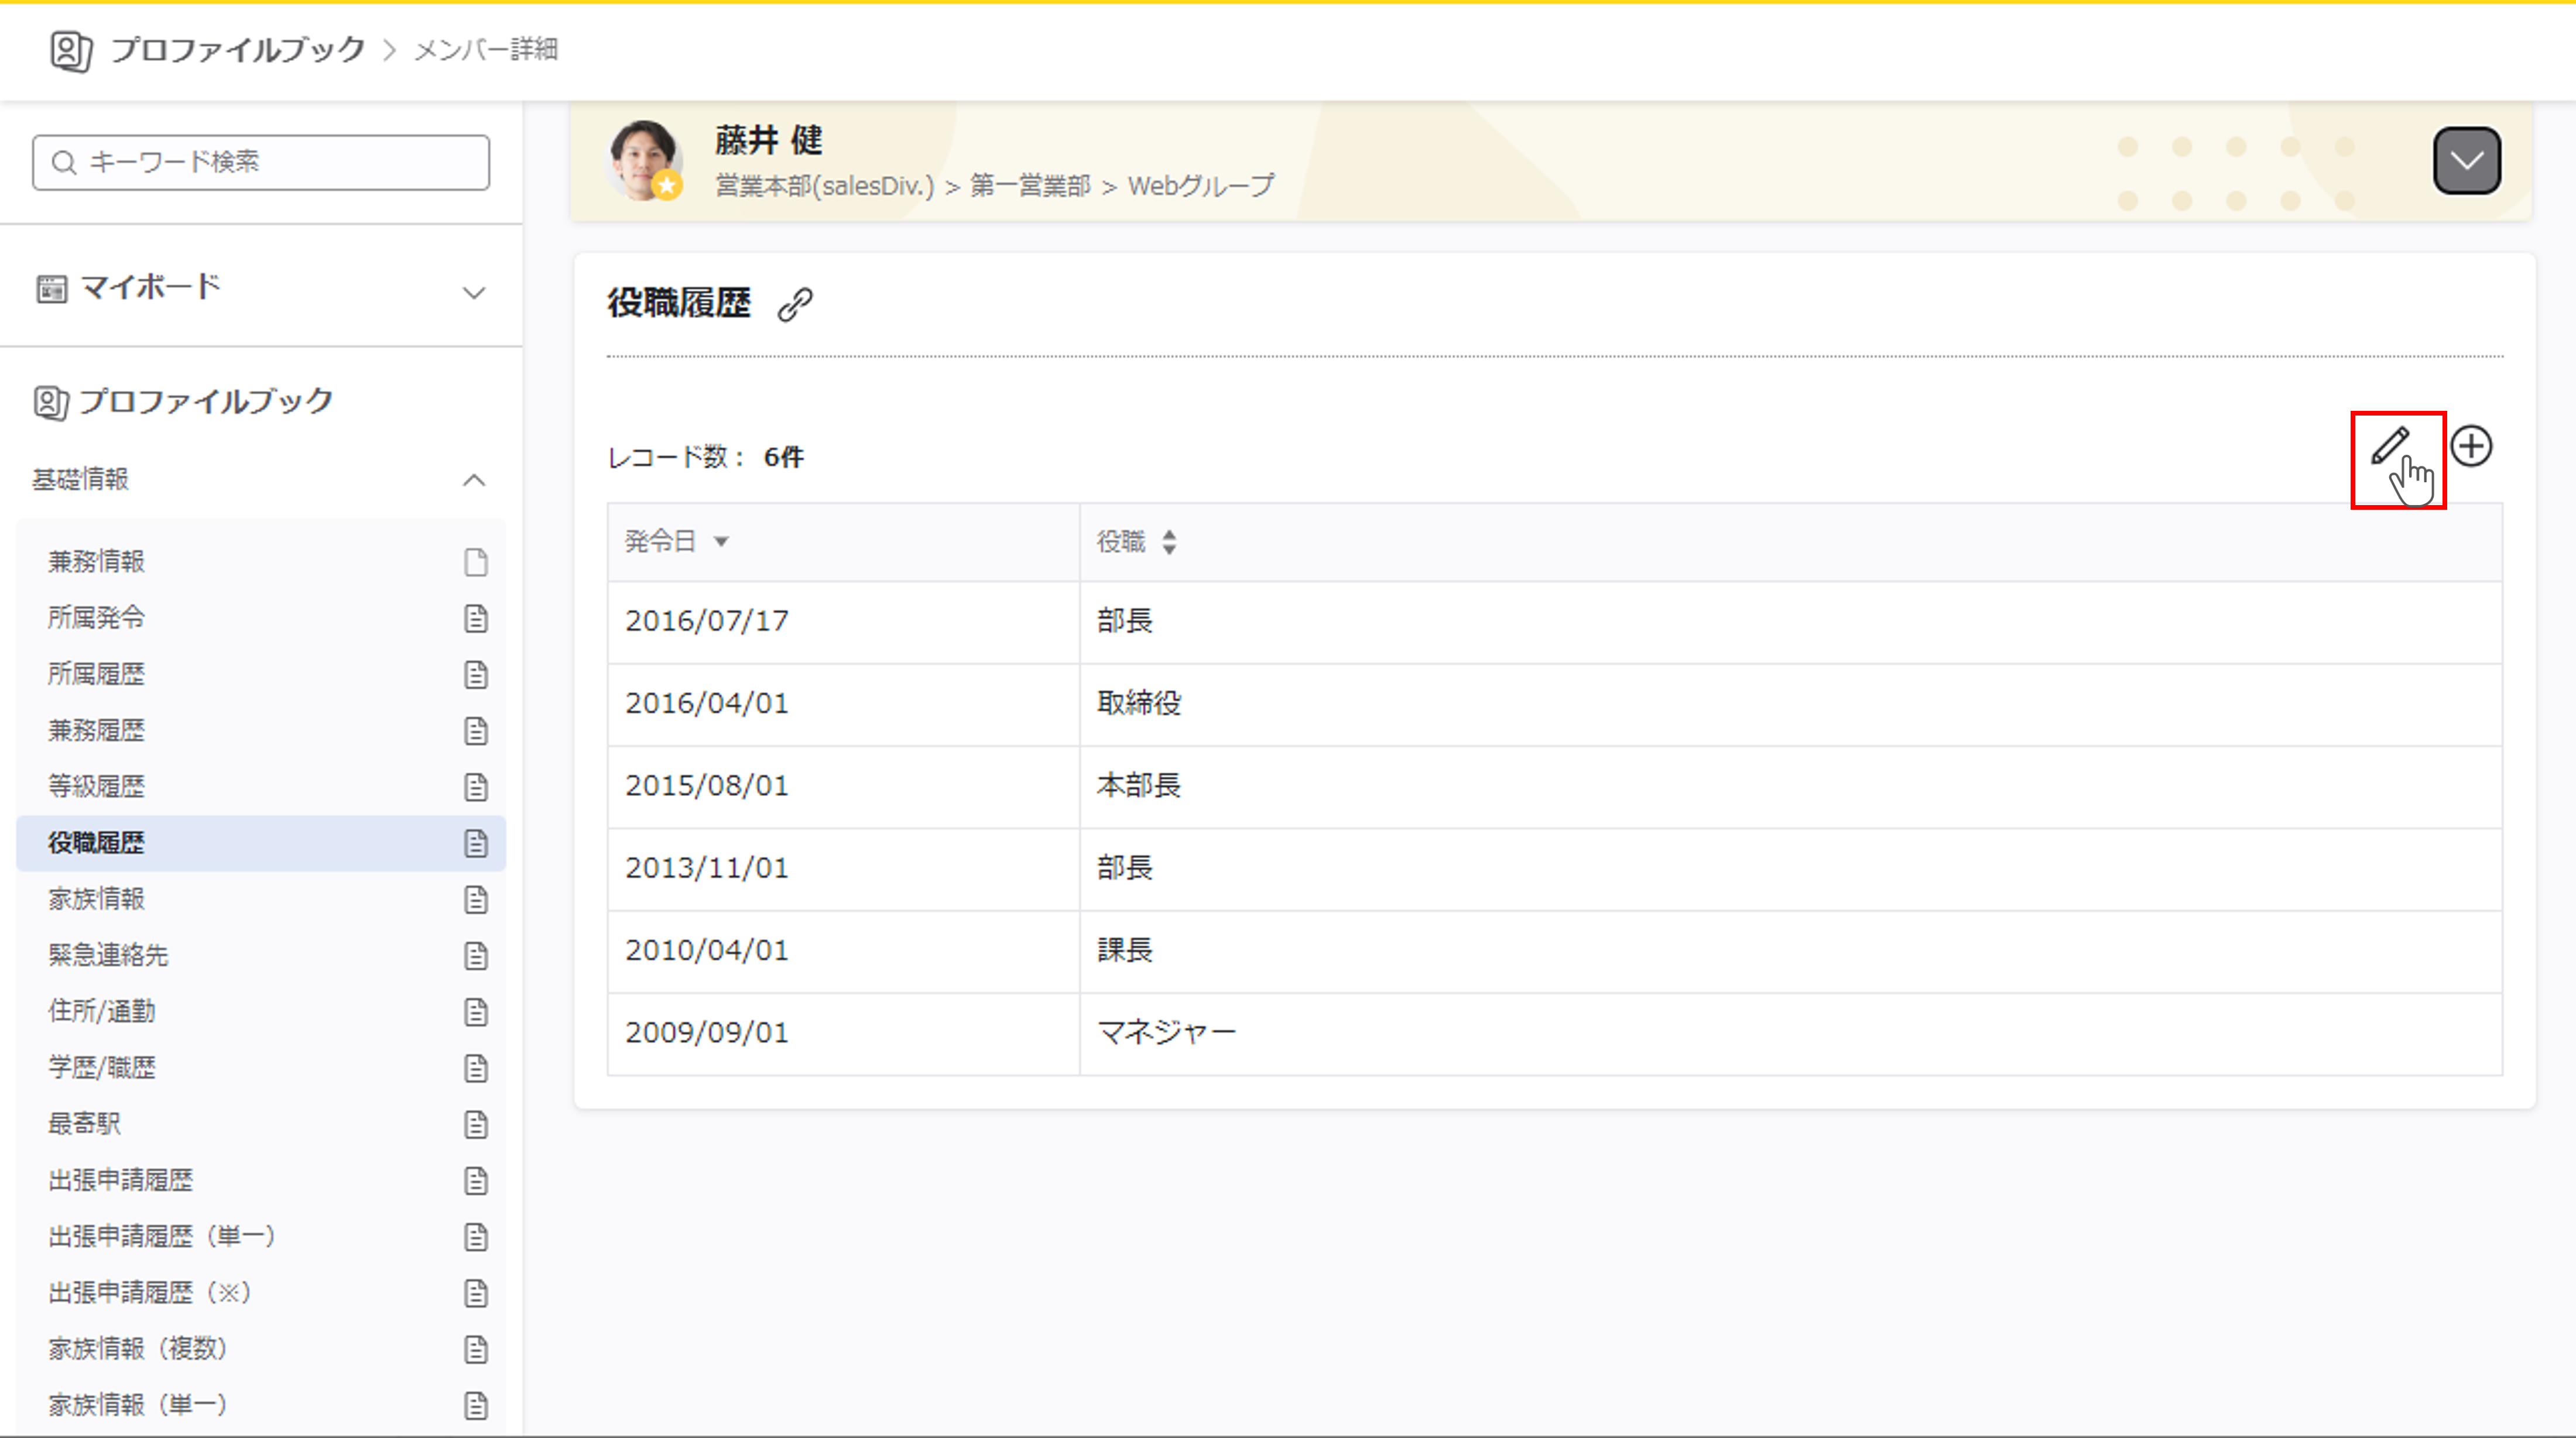This screenshot has height=1438, width=2576.
Task: Click the document icon beside 所属発令
Action: (476, 618)
